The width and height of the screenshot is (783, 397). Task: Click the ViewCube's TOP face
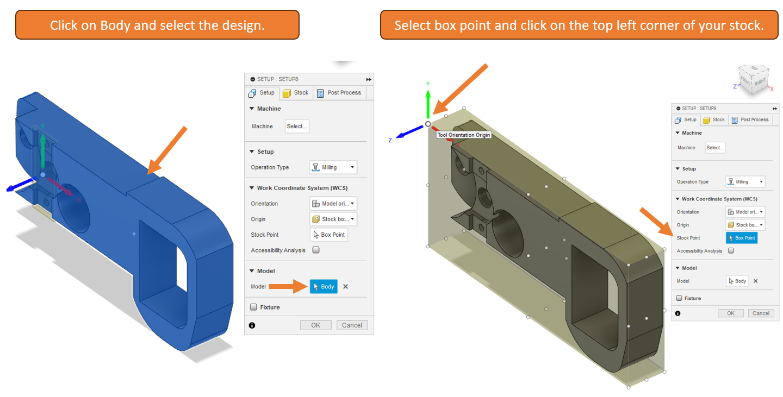click(754, 69)
